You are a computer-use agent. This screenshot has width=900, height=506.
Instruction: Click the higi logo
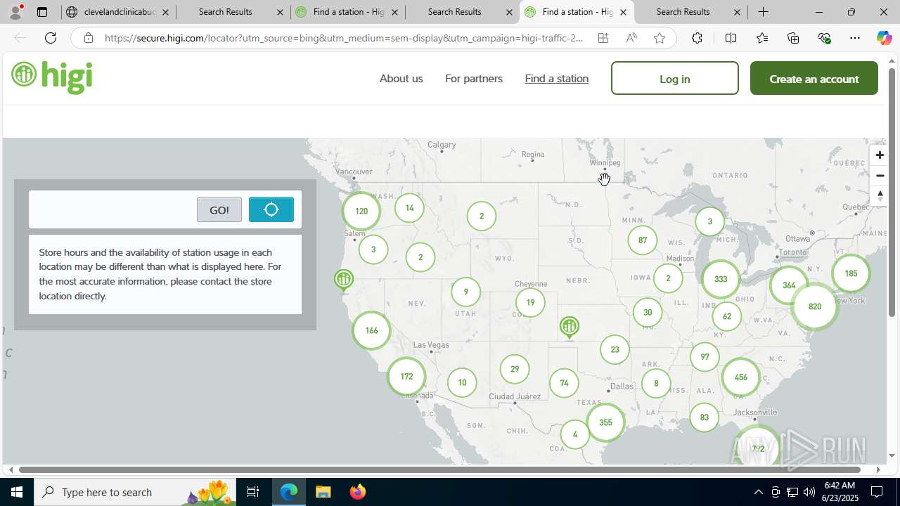(x=52, y=77)
